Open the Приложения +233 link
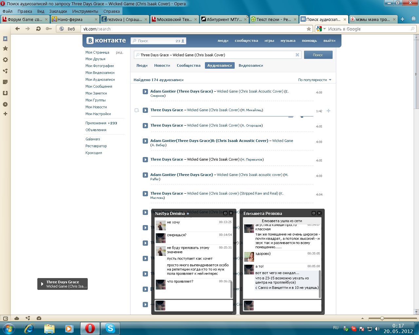Viewport: 419px width, 335px height. pos(101,123)
